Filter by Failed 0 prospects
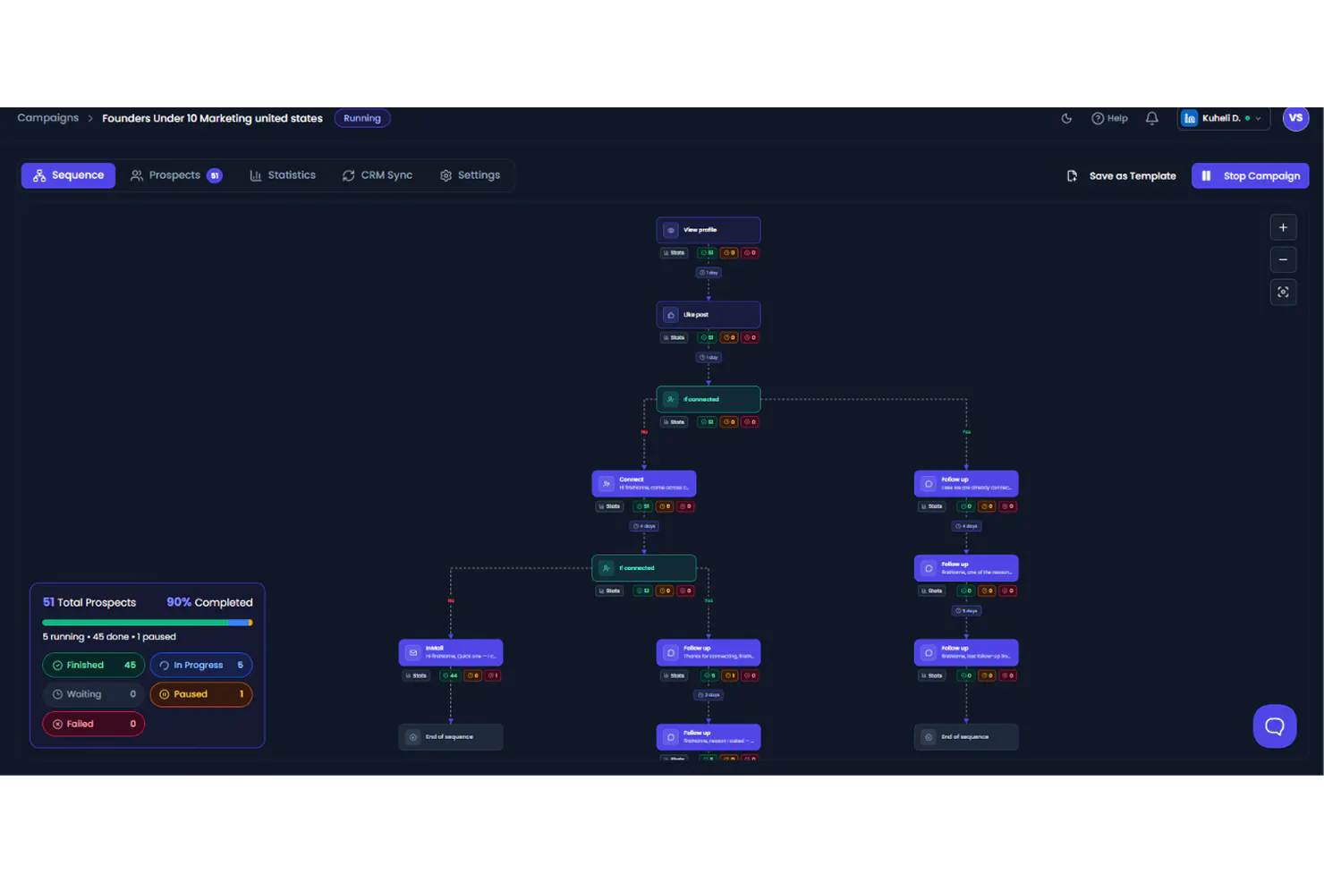This screenshot has height=883, width=1324. click(x=93, y=724)
